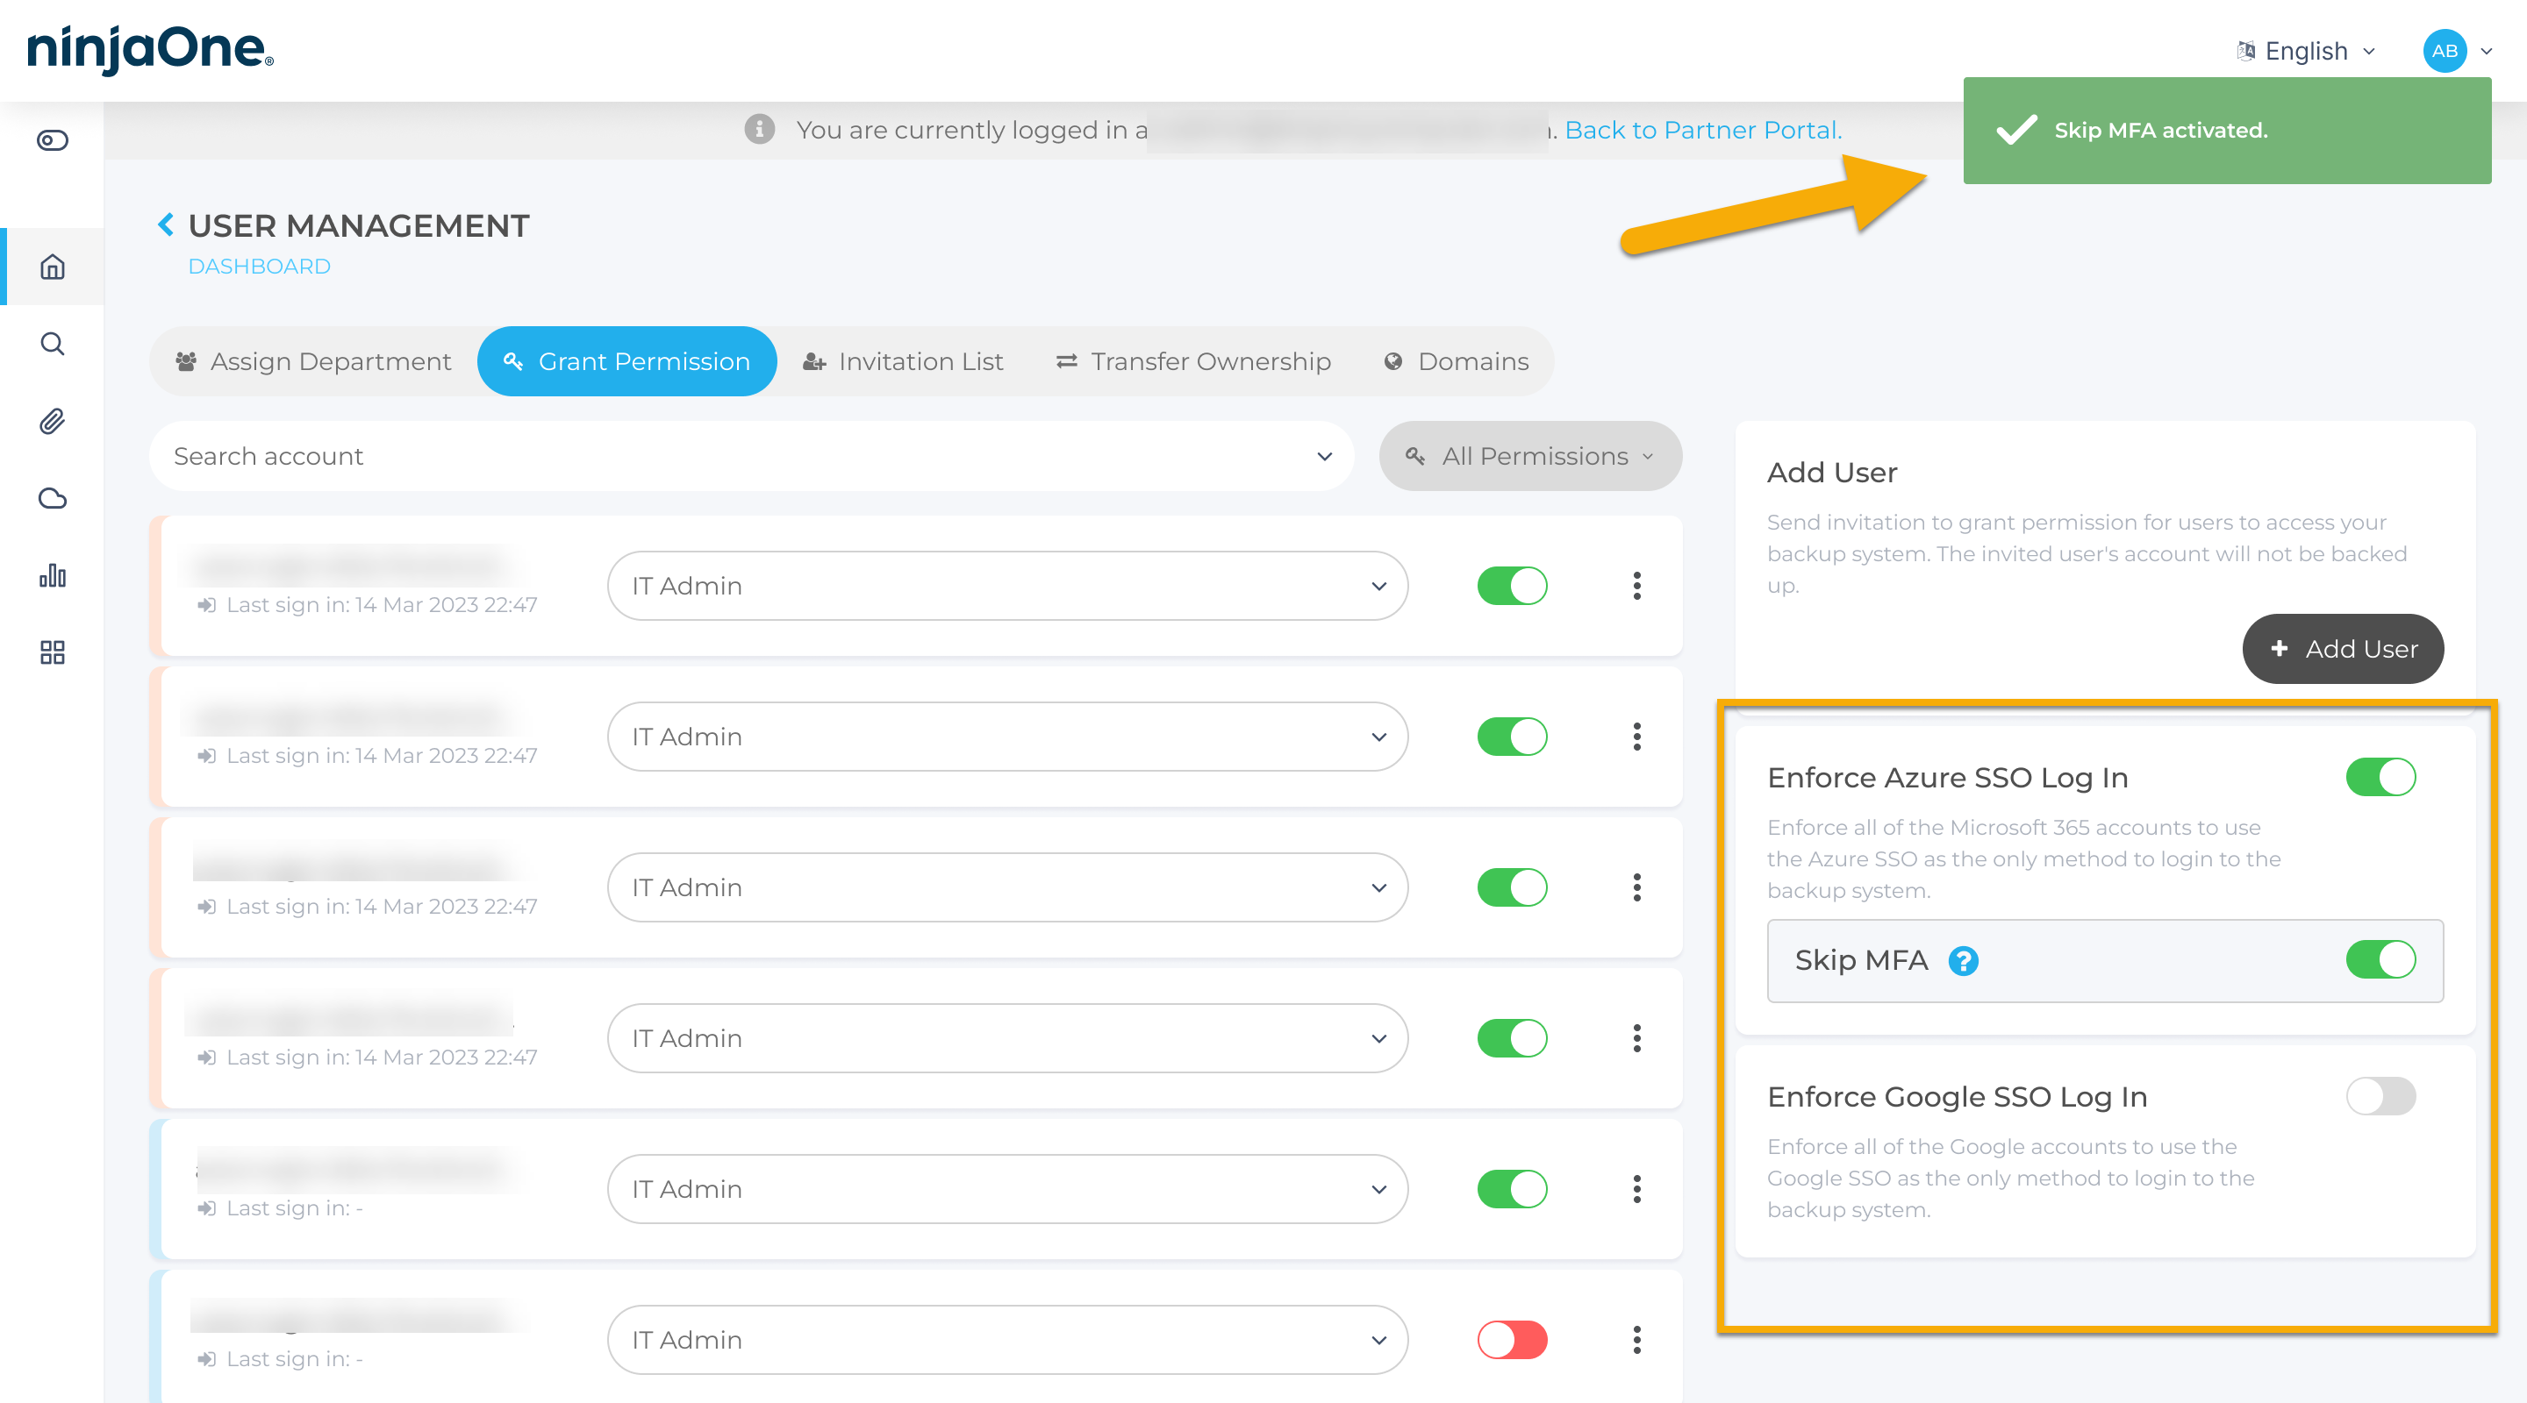Open the Search sidebar icon
Viewport: 2527px width, 1403px height.
point(52,344)
